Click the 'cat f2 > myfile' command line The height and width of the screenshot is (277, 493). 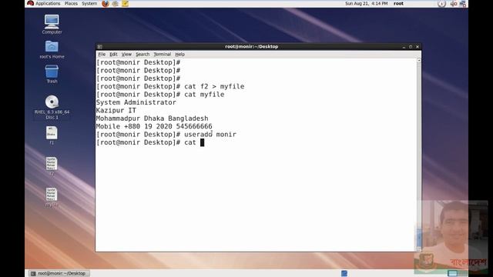coord(170,86)
